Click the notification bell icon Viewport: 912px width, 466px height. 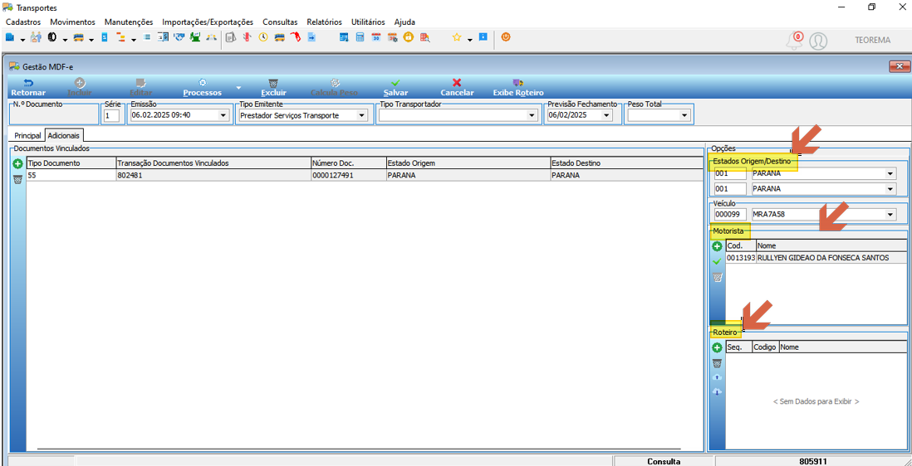point(793,41)
